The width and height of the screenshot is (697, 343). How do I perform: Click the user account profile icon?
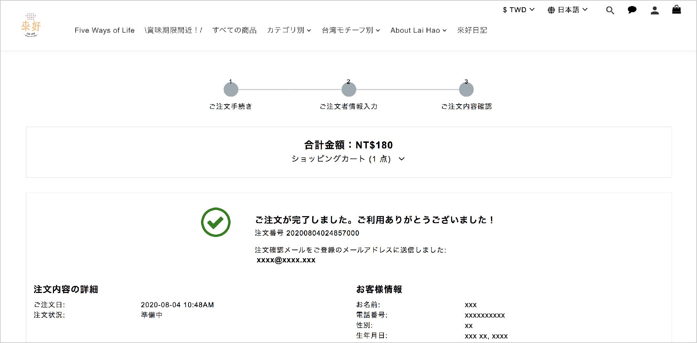click(655, 10)
